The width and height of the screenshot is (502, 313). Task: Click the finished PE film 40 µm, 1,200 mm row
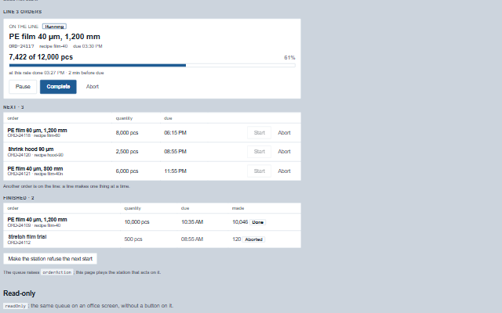tap(152, 222)
